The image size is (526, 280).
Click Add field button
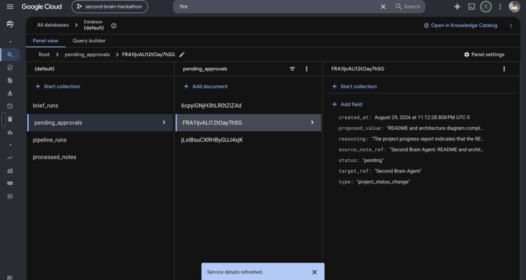(347, 104)
